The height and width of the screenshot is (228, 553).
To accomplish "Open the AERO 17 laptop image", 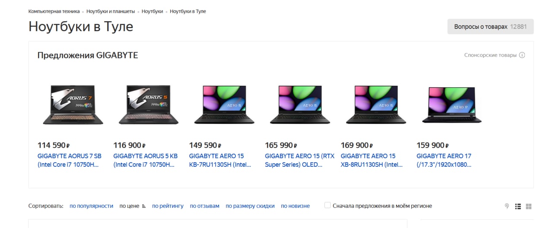I will (452, 105).
